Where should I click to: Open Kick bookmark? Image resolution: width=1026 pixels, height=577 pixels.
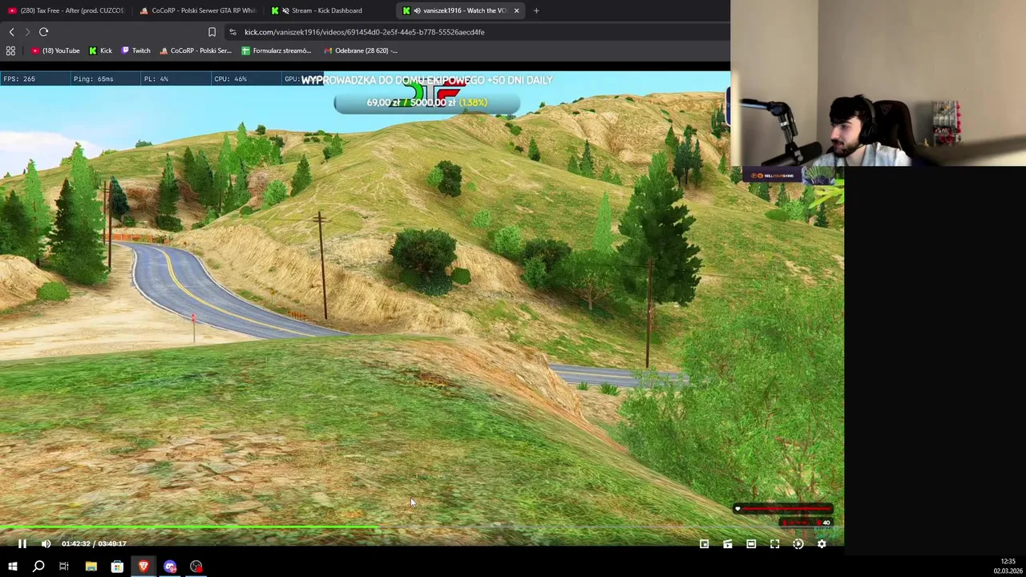click(100, 50)
